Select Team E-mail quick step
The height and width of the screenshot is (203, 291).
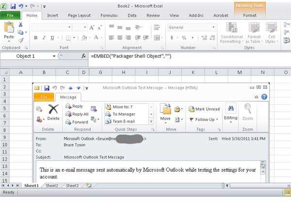point(120,121)
